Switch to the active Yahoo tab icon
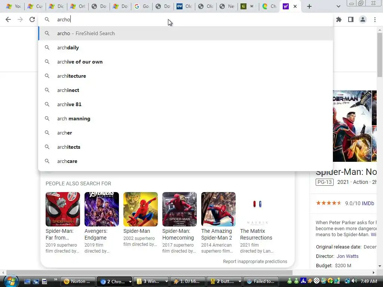The width and height of the screenshot is (383, 287). coord(285,6)
